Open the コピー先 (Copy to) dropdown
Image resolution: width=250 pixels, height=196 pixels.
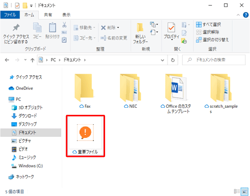pos(84,38)
